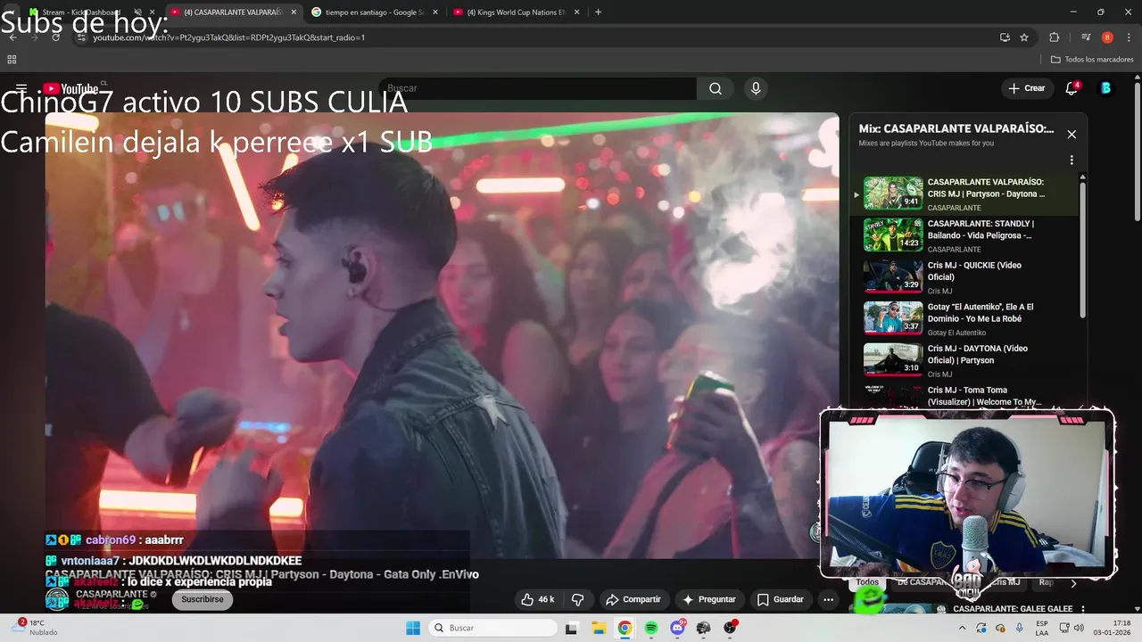
Task: Click the Preguntar button
Action: point(708,599)
